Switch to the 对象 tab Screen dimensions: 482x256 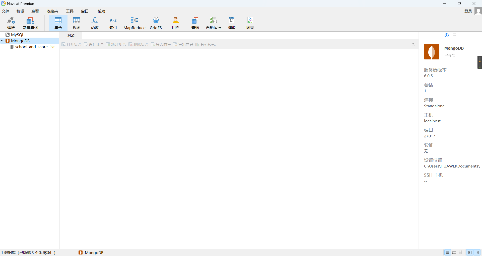(71, 36)
